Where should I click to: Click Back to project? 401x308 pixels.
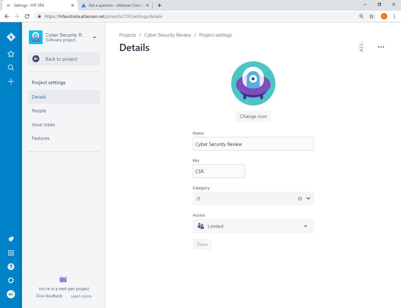(x=64, y=59)
